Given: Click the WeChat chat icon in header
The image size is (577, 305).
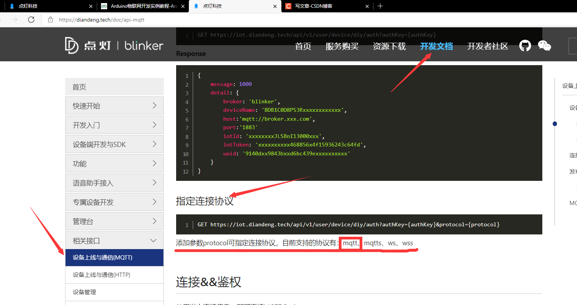Looking at the screenshot, I should [545, 45].
